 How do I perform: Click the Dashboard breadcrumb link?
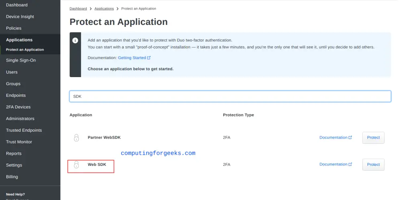click(x=78, y=9)
